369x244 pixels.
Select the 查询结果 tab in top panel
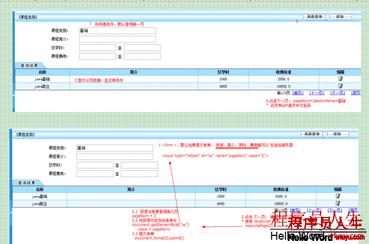tap(30, 66)
